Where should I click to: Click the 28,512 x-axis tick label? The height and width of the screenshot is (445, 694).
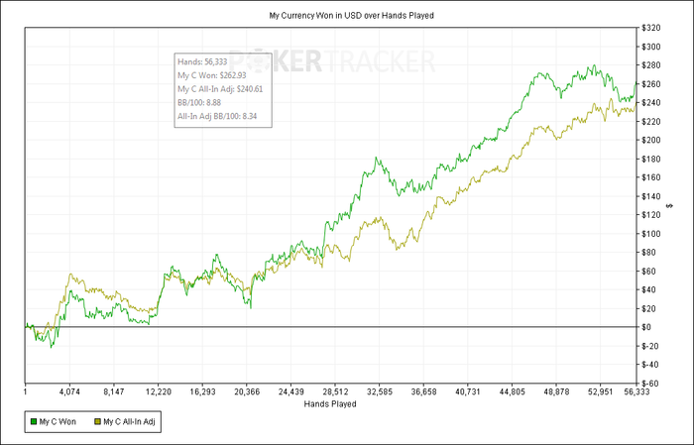pos(335,391)
